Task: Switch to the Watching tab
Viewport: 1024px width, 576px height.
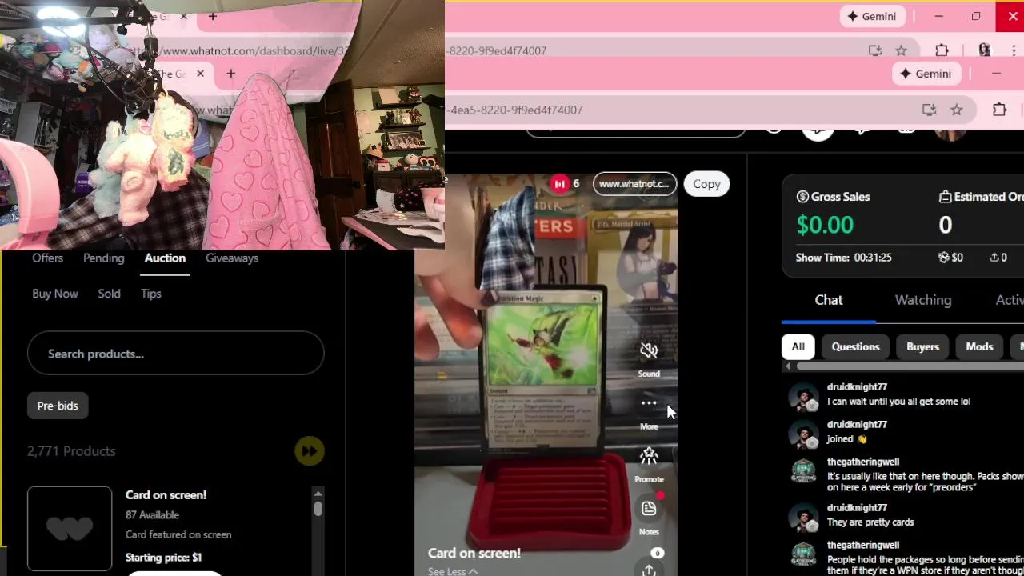Action: pos(923,300)
